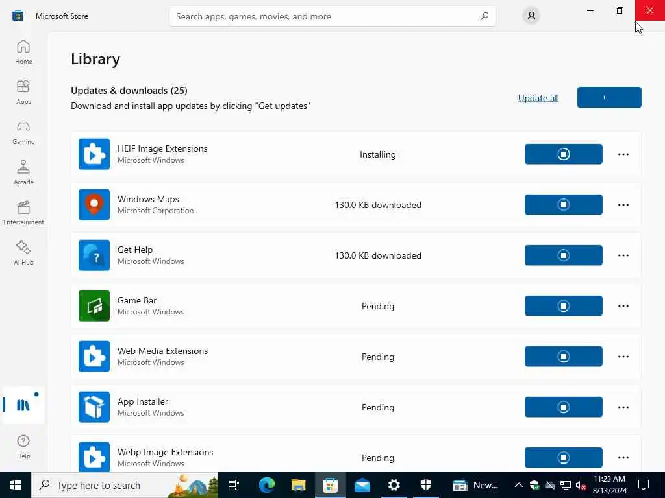Open the Gaming section
665x498 pixels.
23,132
